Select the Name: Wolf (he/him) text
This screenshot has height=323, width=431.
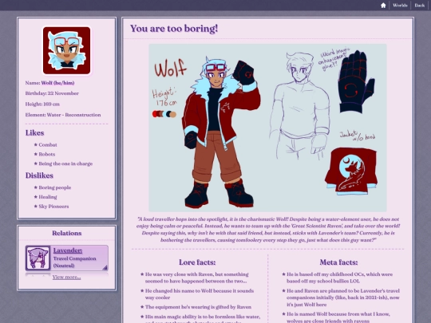tap(49, 83)
